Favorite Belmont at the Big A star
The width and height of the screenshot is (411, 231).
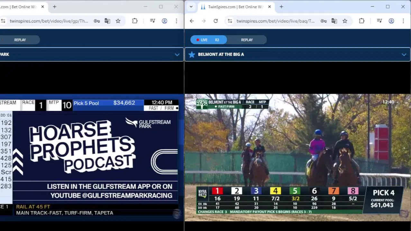[192, 55]
